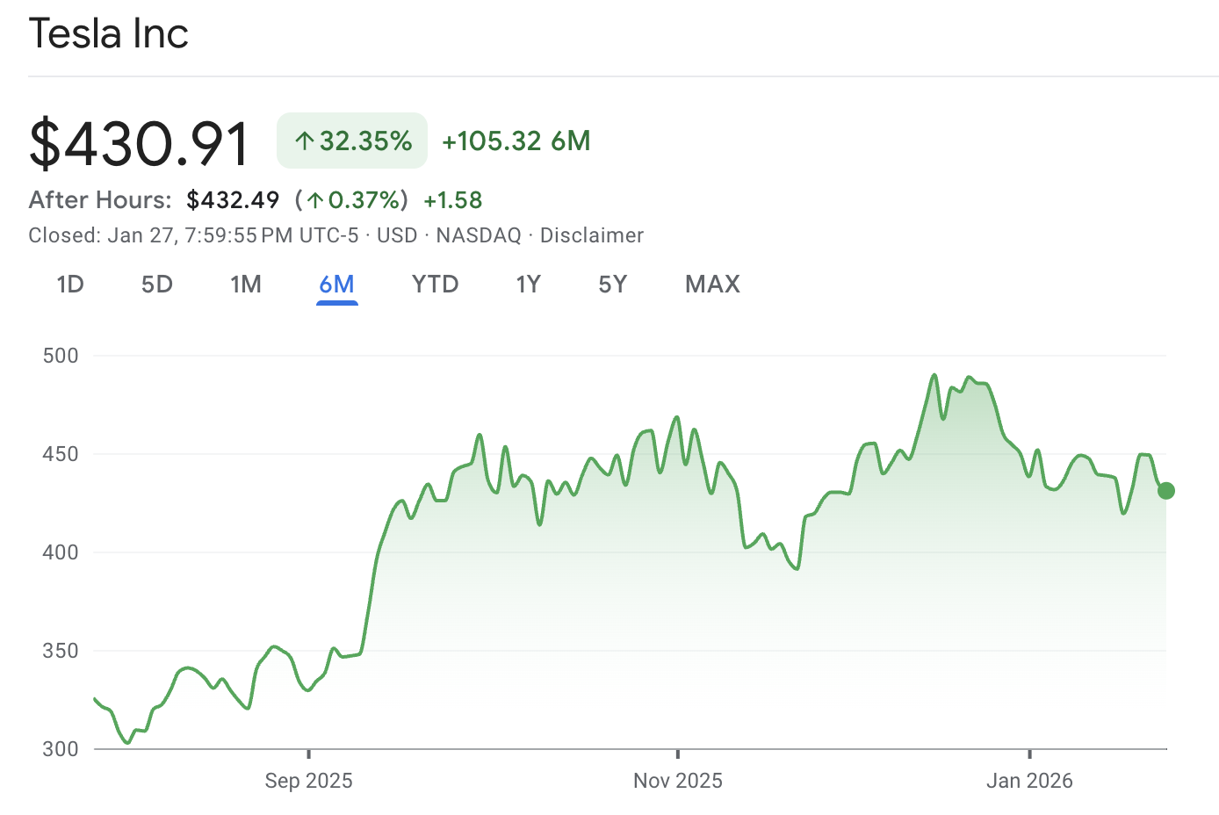Click the green up arrow inside percentage badge
Image resolution: width=1219 pixels, height=815 pixels.
(305, 141)
